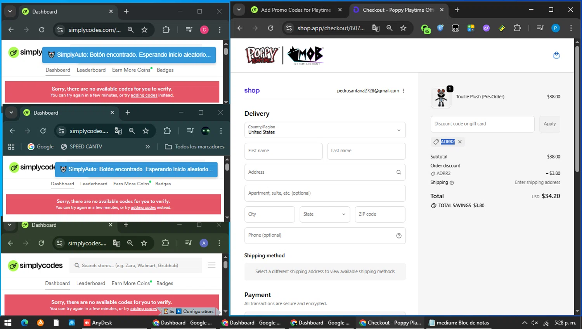Open tab search chevron in the top-left Dashboard window
This screenshot has width=582, height=329.
[x=10, y=12]
